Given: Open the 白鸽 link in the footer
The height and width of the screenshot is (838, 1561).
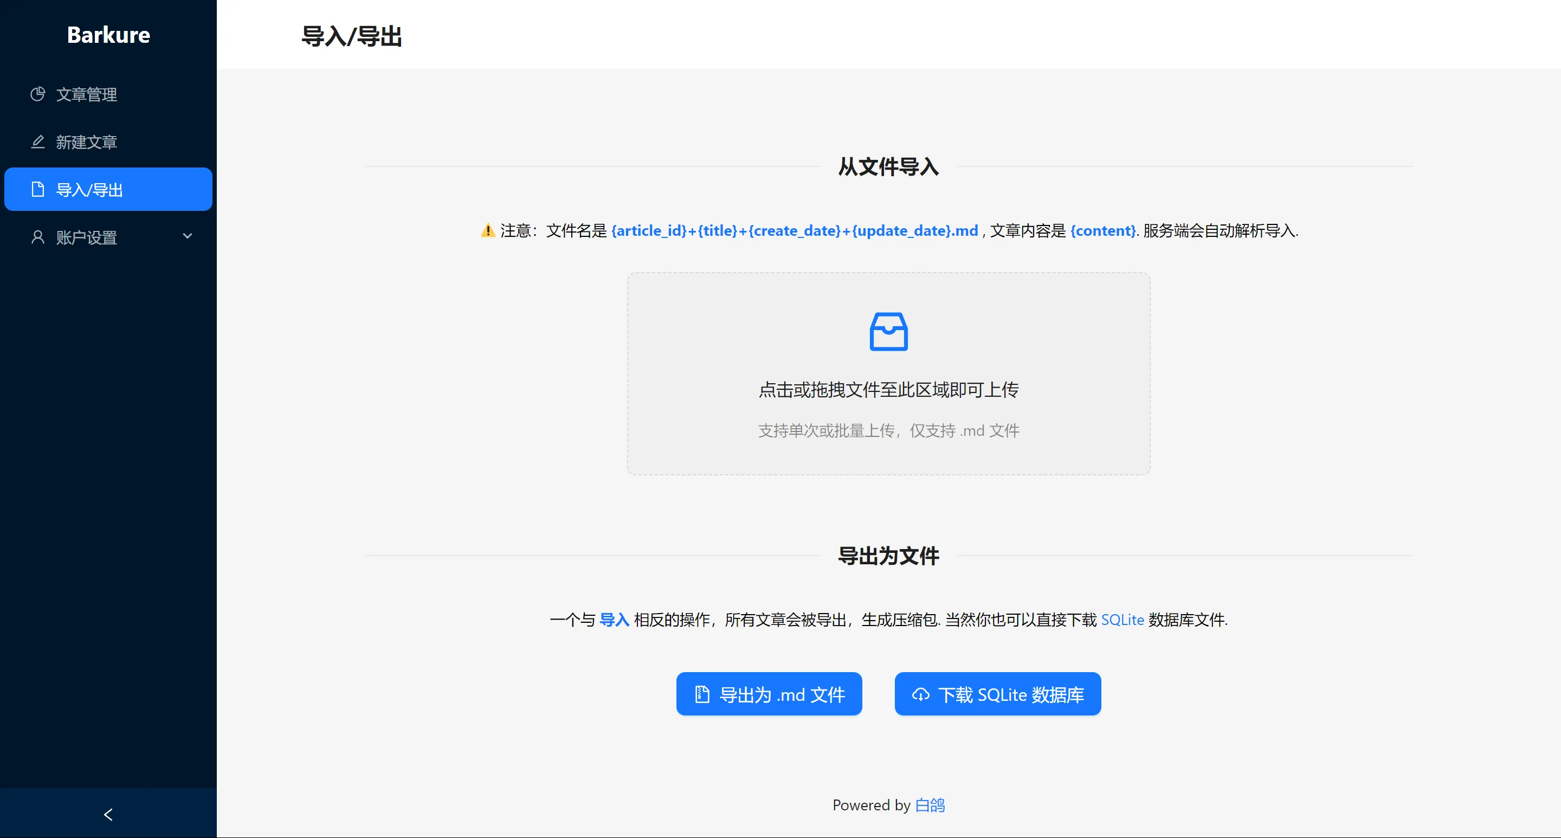Looking at the screenshot, I should pos(930,805).
